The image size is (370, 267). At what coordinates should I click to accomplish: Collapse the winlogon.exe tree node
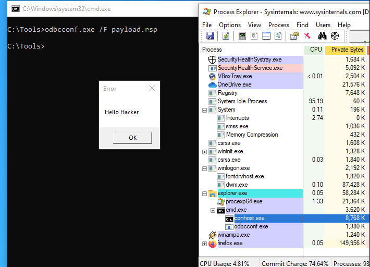[204, 168]
